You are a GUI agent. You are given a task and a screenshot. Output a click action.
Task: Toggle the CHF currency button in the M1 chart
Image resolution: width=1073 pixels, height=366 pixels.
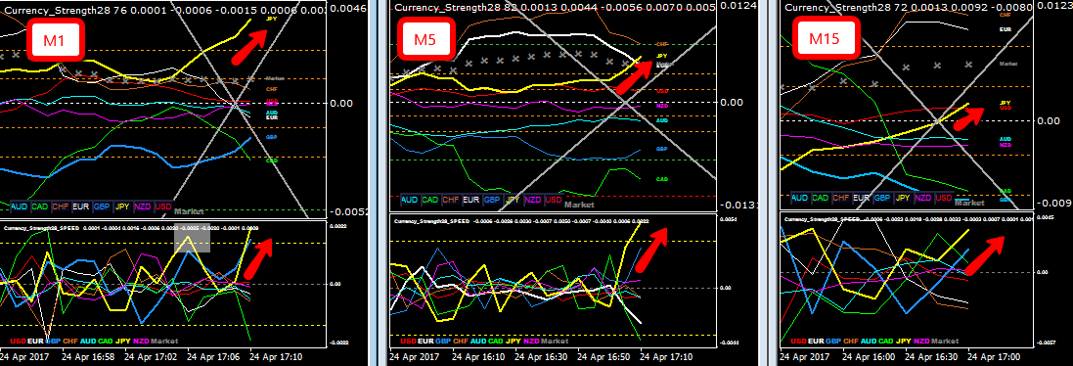61,206
